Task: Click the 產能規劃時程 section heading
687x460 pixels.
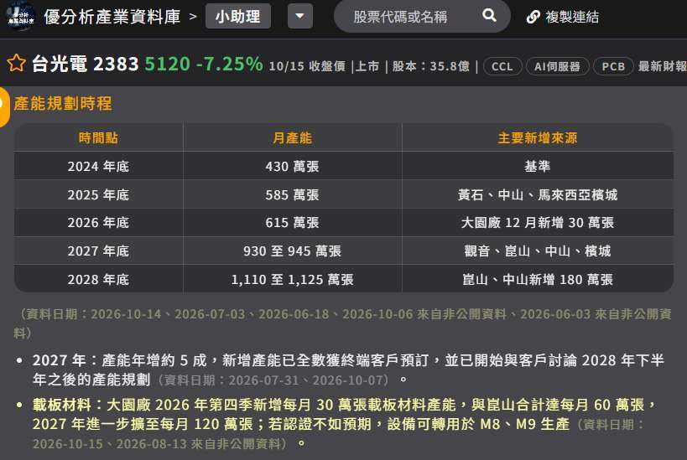Action: (63, 104)
